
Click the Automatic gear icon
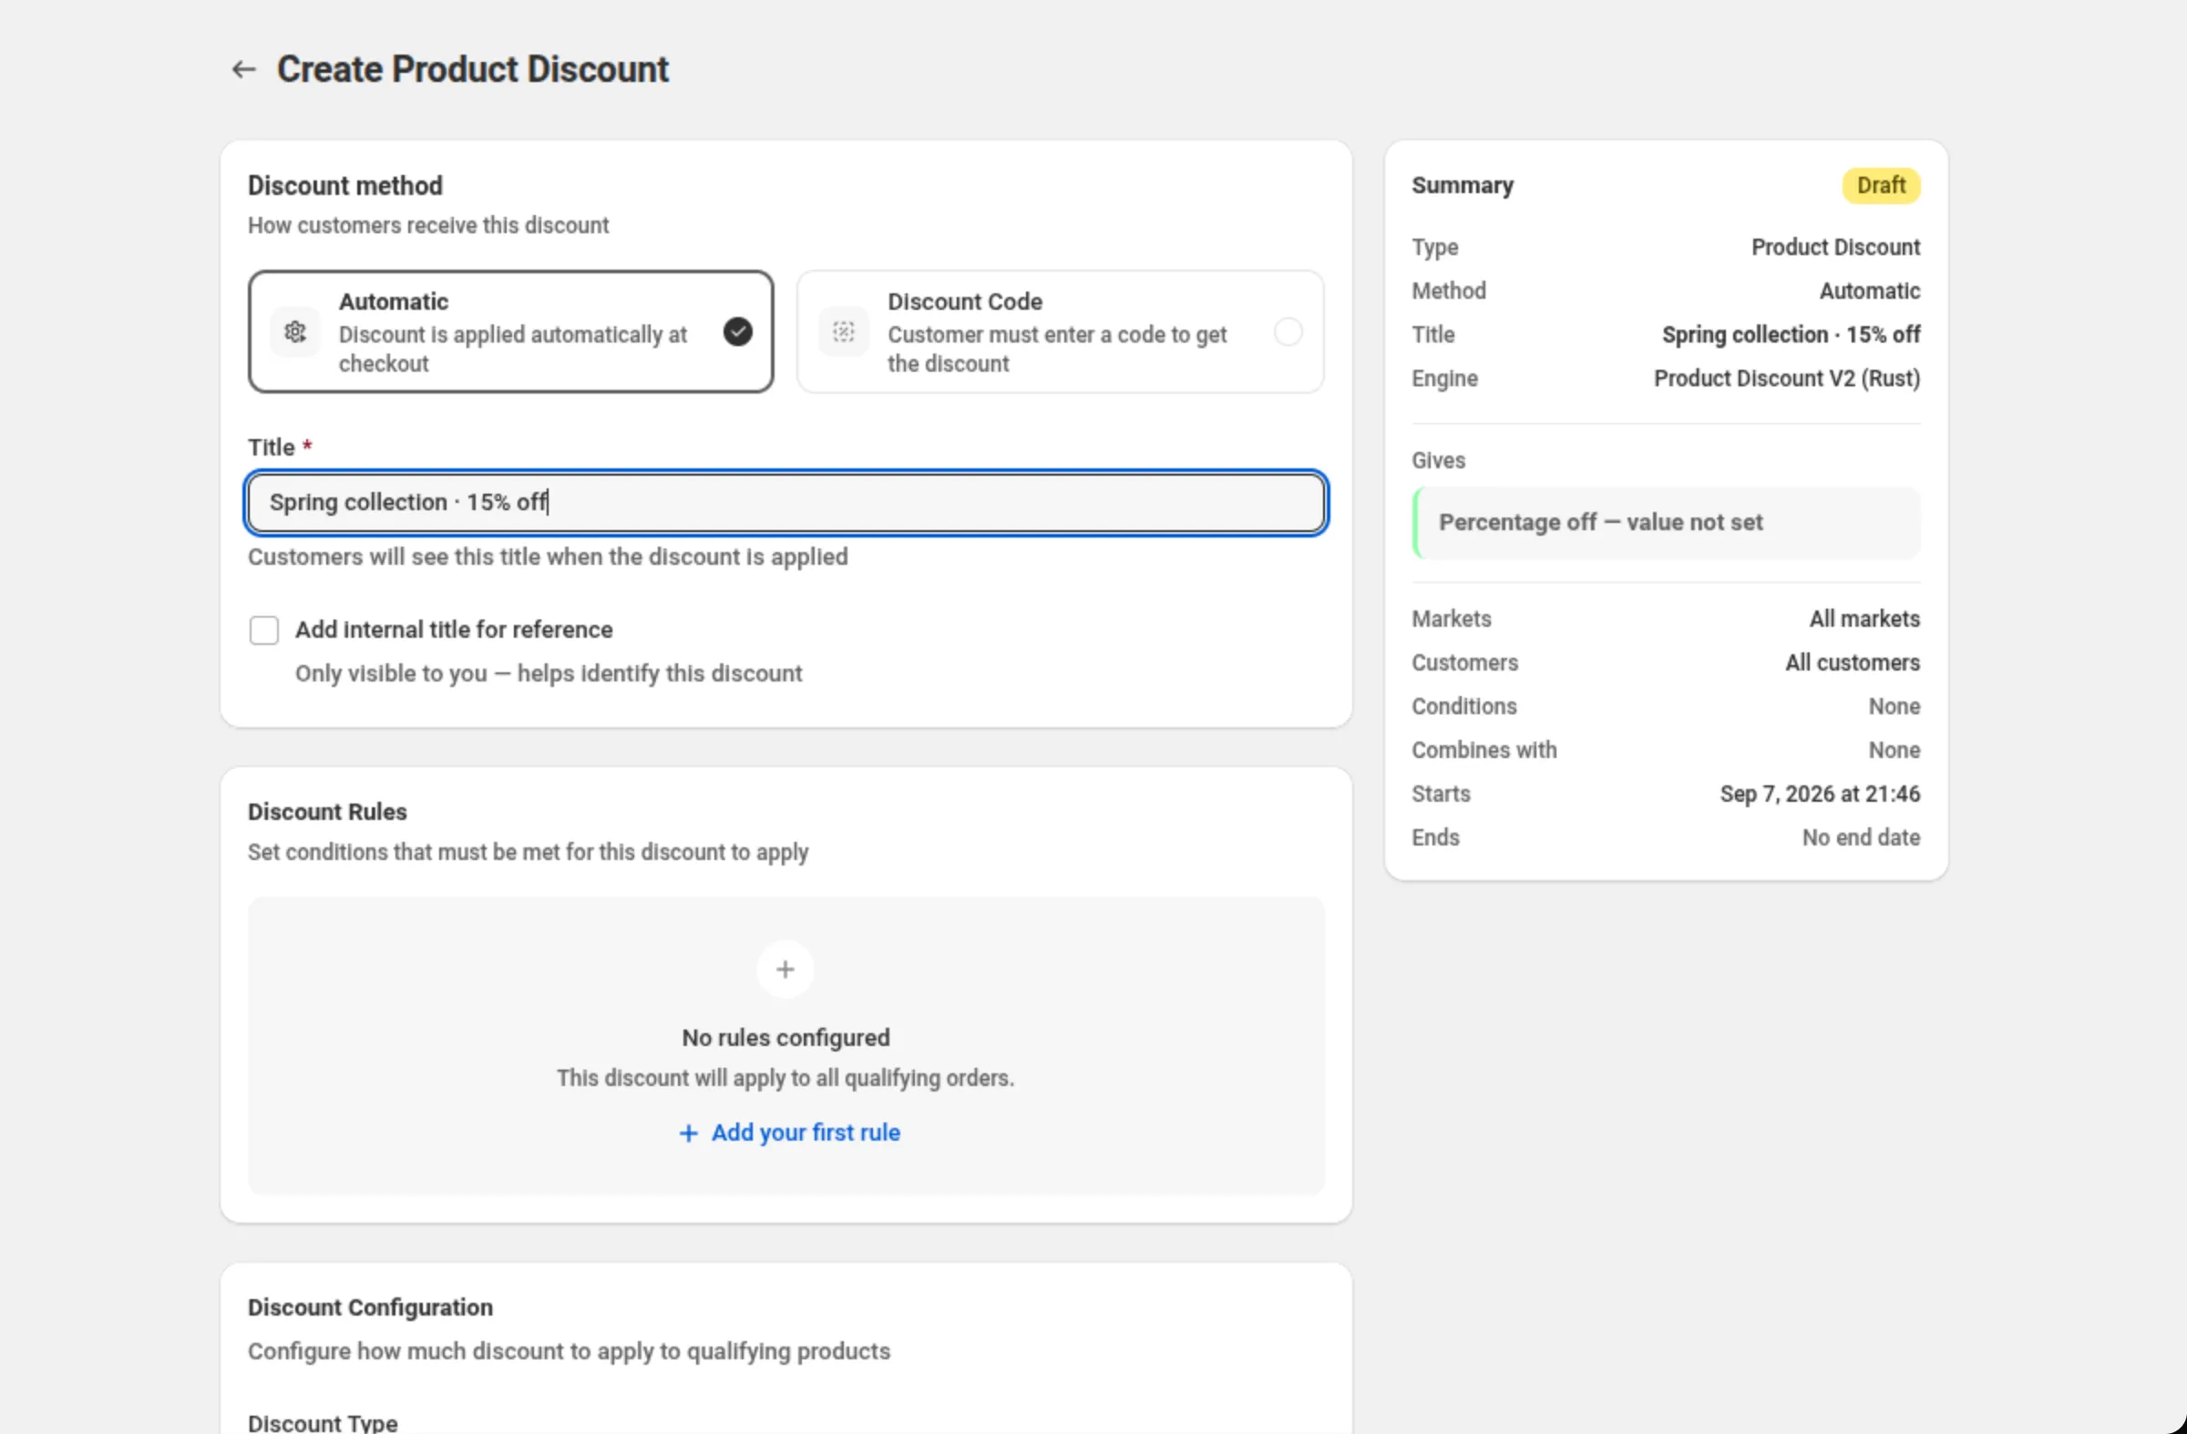pos(295,332)
